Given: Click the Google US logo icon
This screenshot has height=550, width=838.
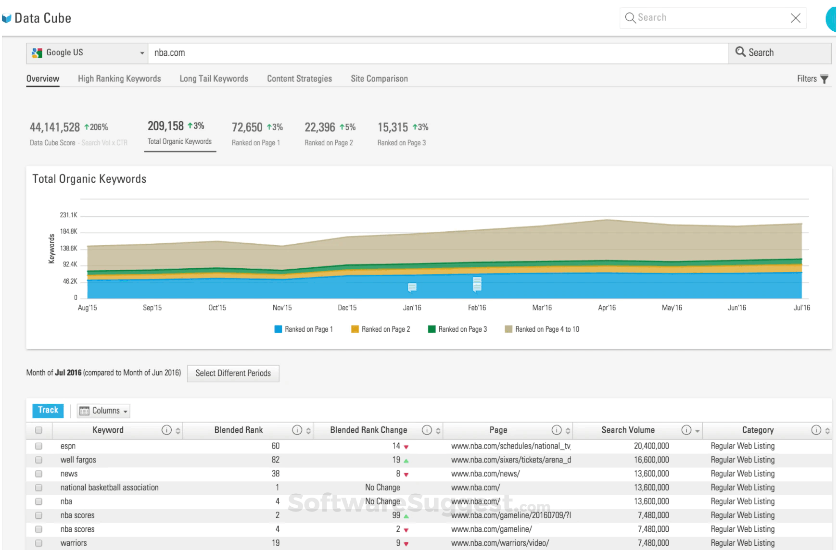Looking at the screenshot, I should click(x=37, y=52).
